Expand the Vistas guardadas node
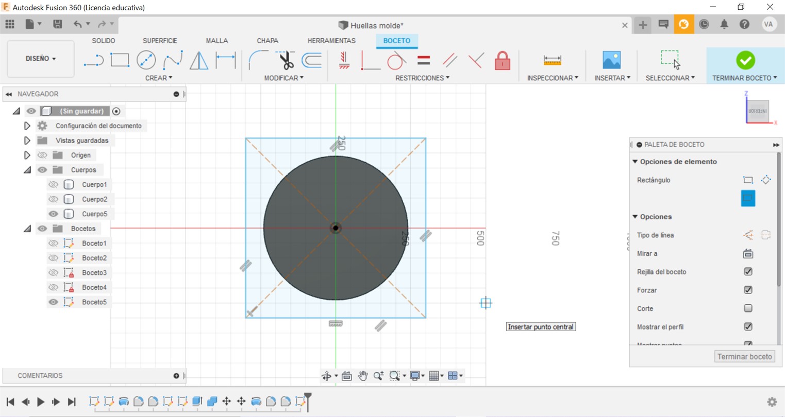 click(x=27, y=141)
